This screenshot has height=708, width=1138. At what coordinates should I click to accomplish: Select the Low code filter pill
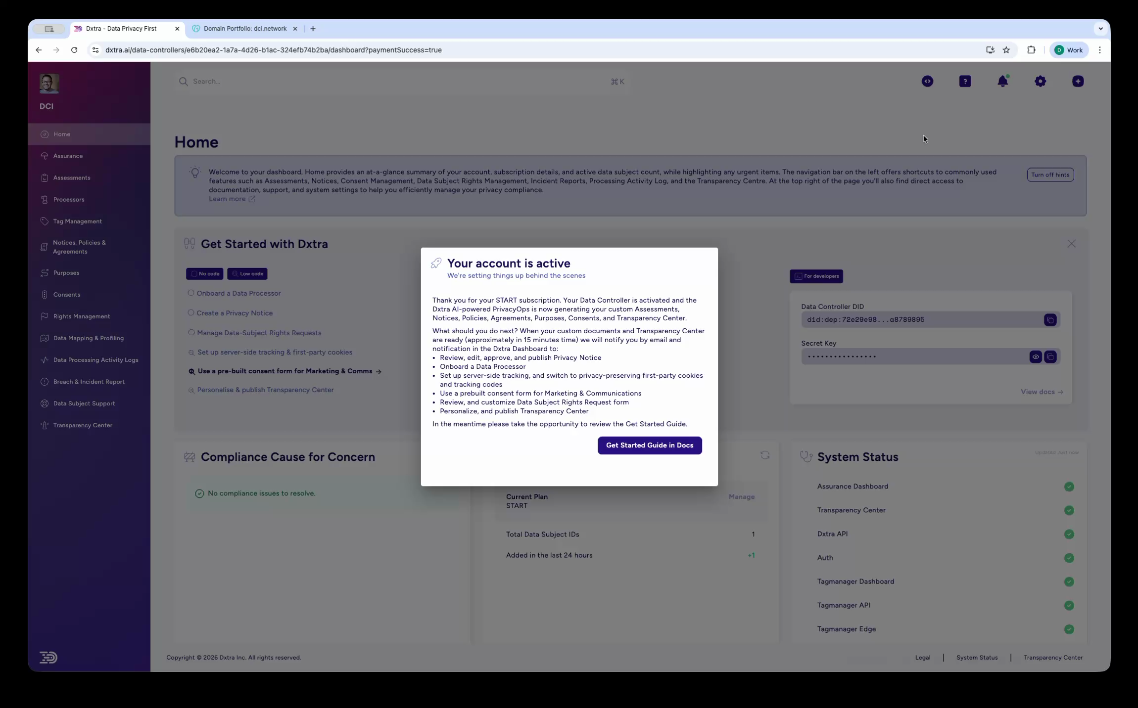click(x=247, y=273)
